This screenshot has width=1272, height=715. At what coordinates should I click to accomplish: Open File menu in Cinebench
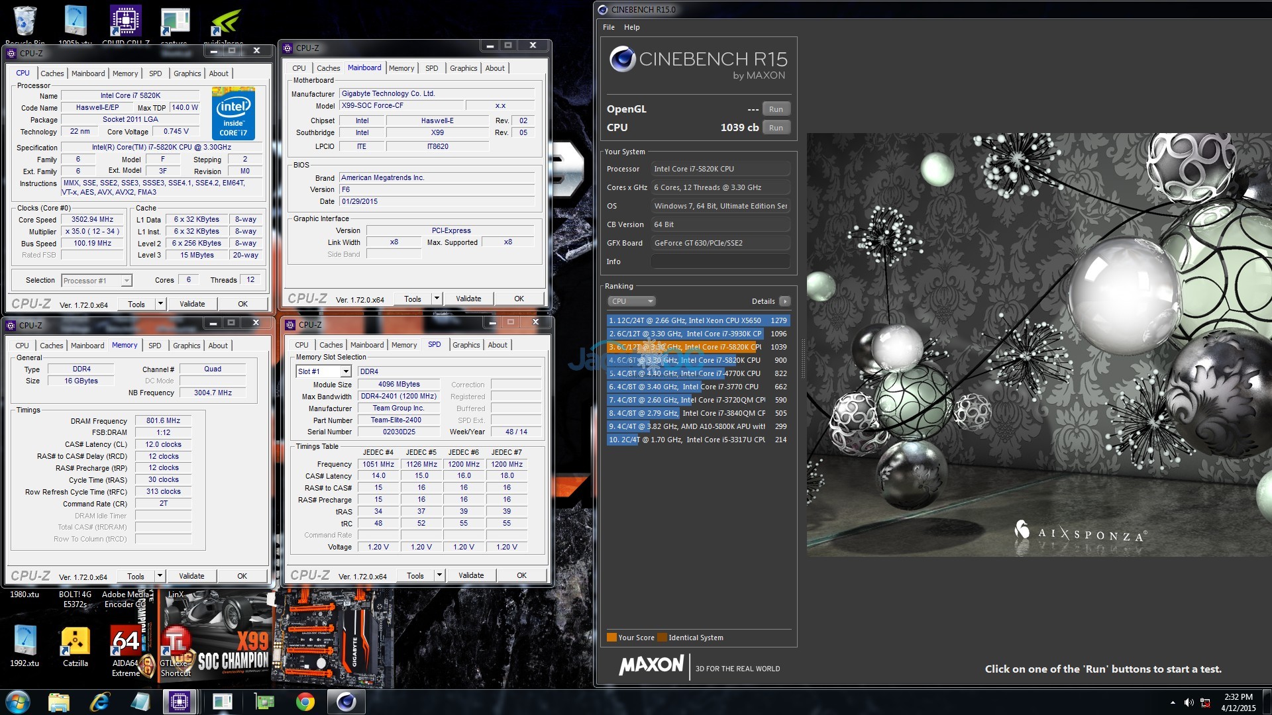click(x=608, y=27)
